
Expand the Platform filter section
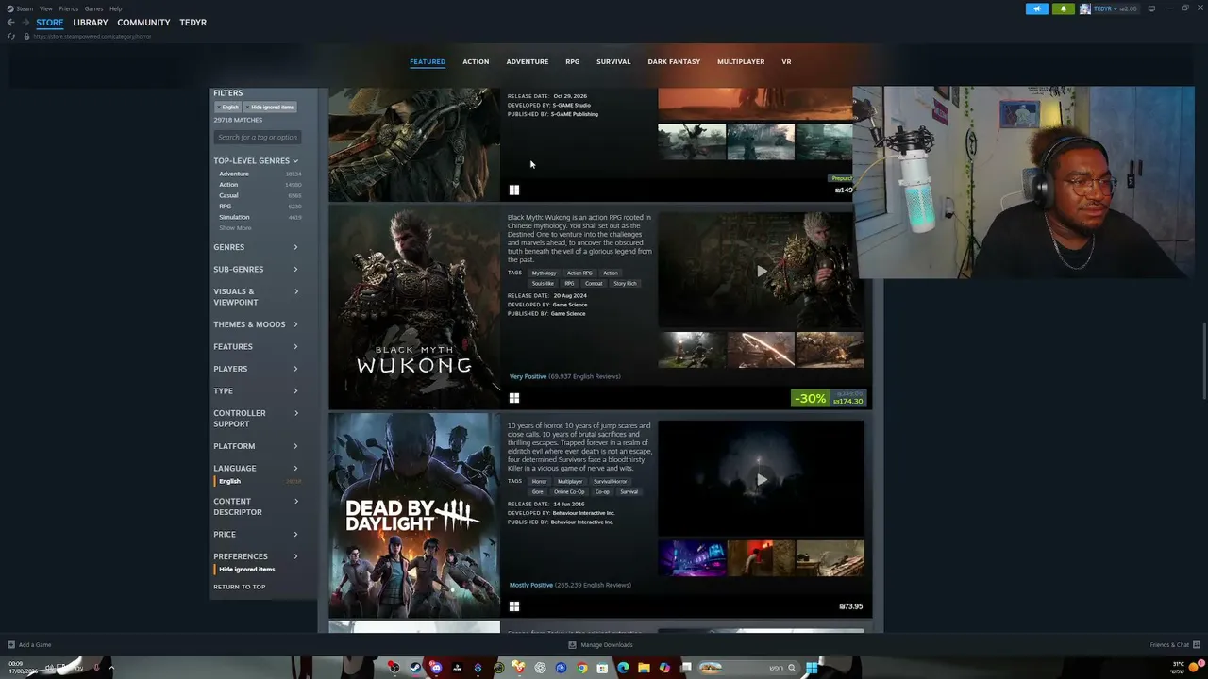(x=256, y=446)
